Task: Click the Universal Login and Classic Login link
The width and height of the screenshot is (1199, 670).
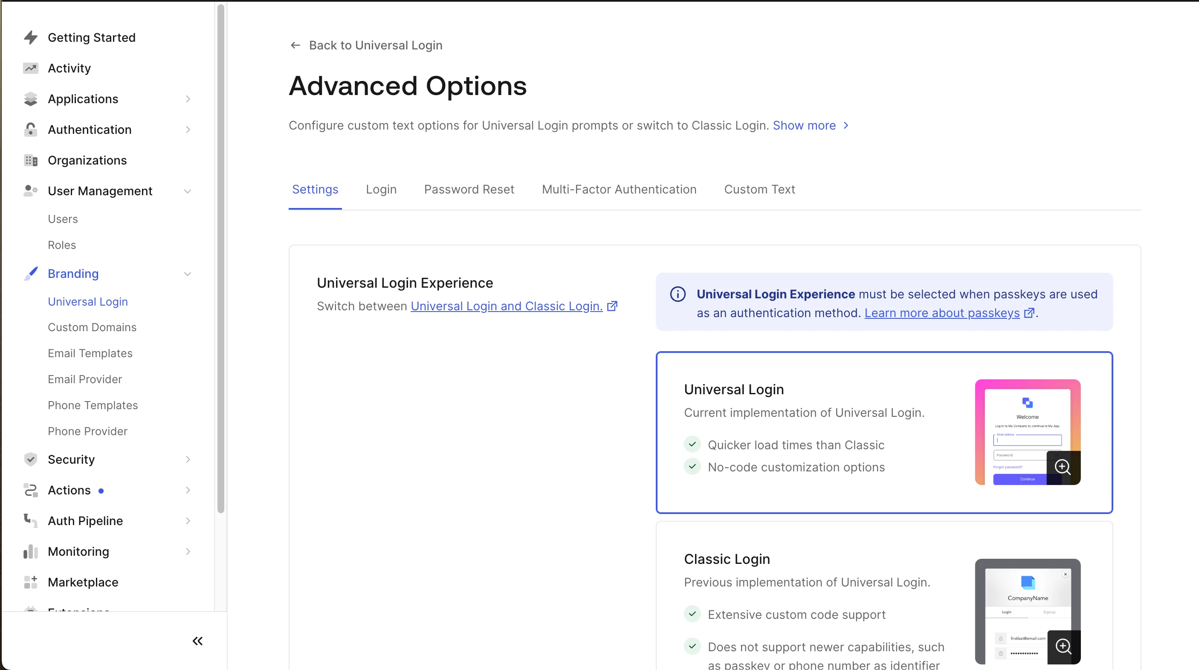Action: [507, 306]
